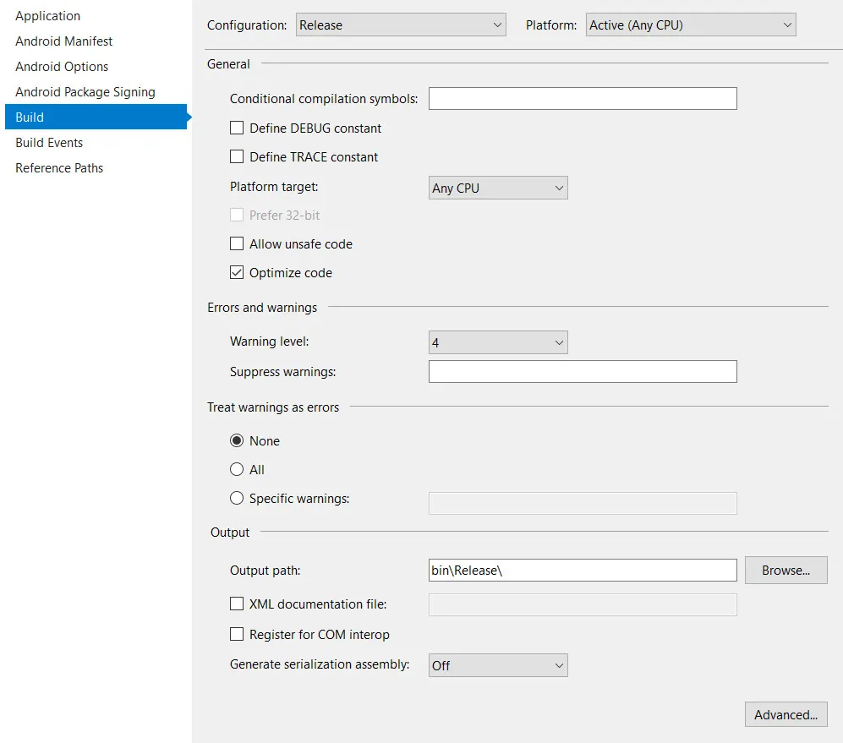Expand the Configuration dropdown
Screen dimensions: 843x743
401,25
